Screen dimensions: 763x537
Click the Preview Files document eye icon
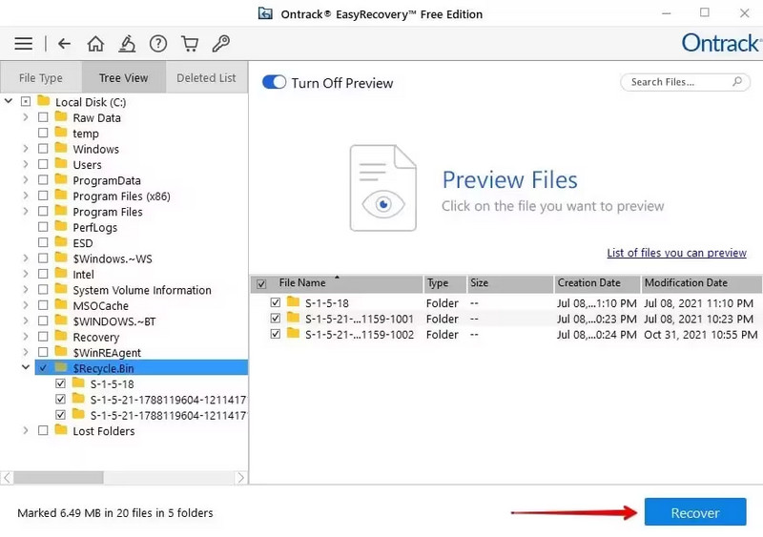tap(383, 188)
